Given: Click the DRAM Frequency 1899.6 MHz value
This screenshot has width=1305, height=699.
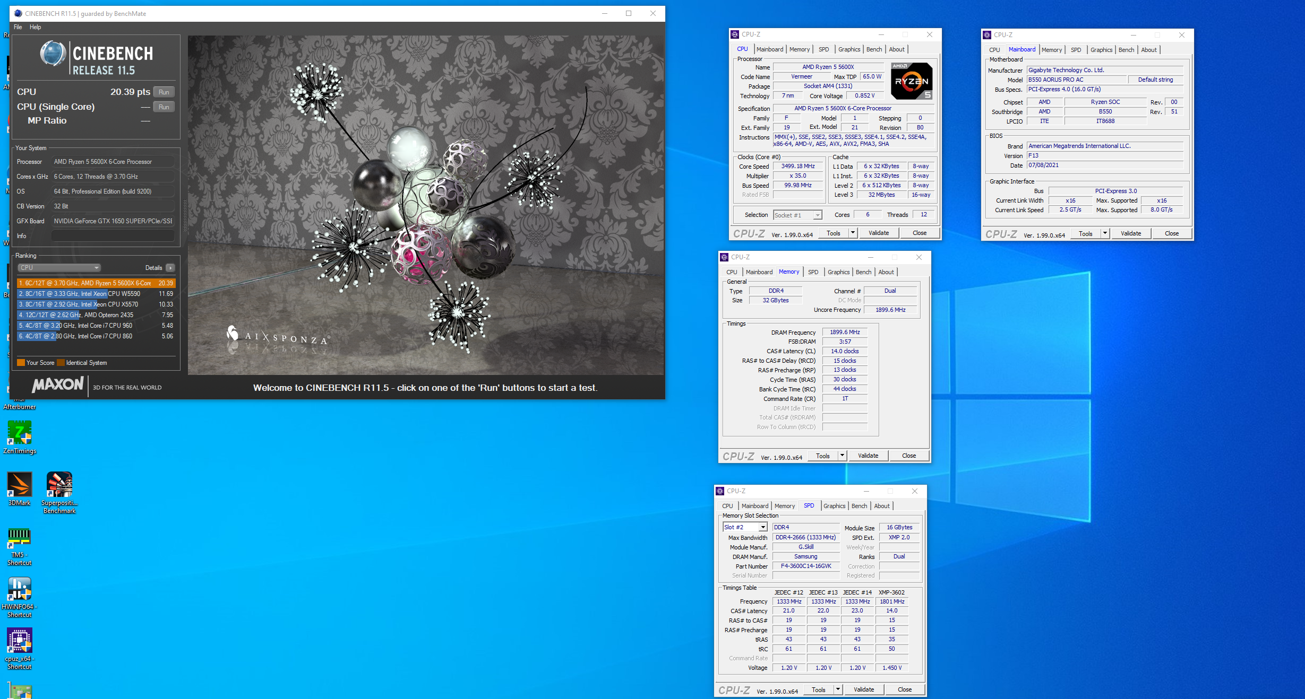Looking at the screenshot, I should coord(844,332).
